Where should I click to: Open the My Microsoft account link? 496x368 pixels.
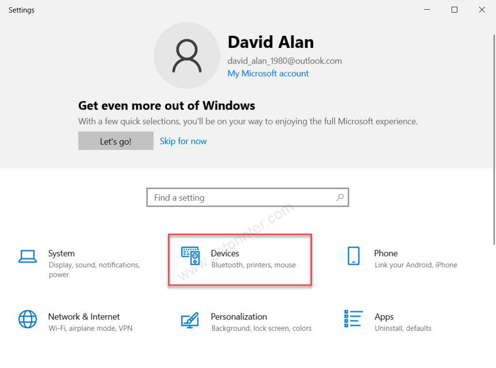(268, 74)
